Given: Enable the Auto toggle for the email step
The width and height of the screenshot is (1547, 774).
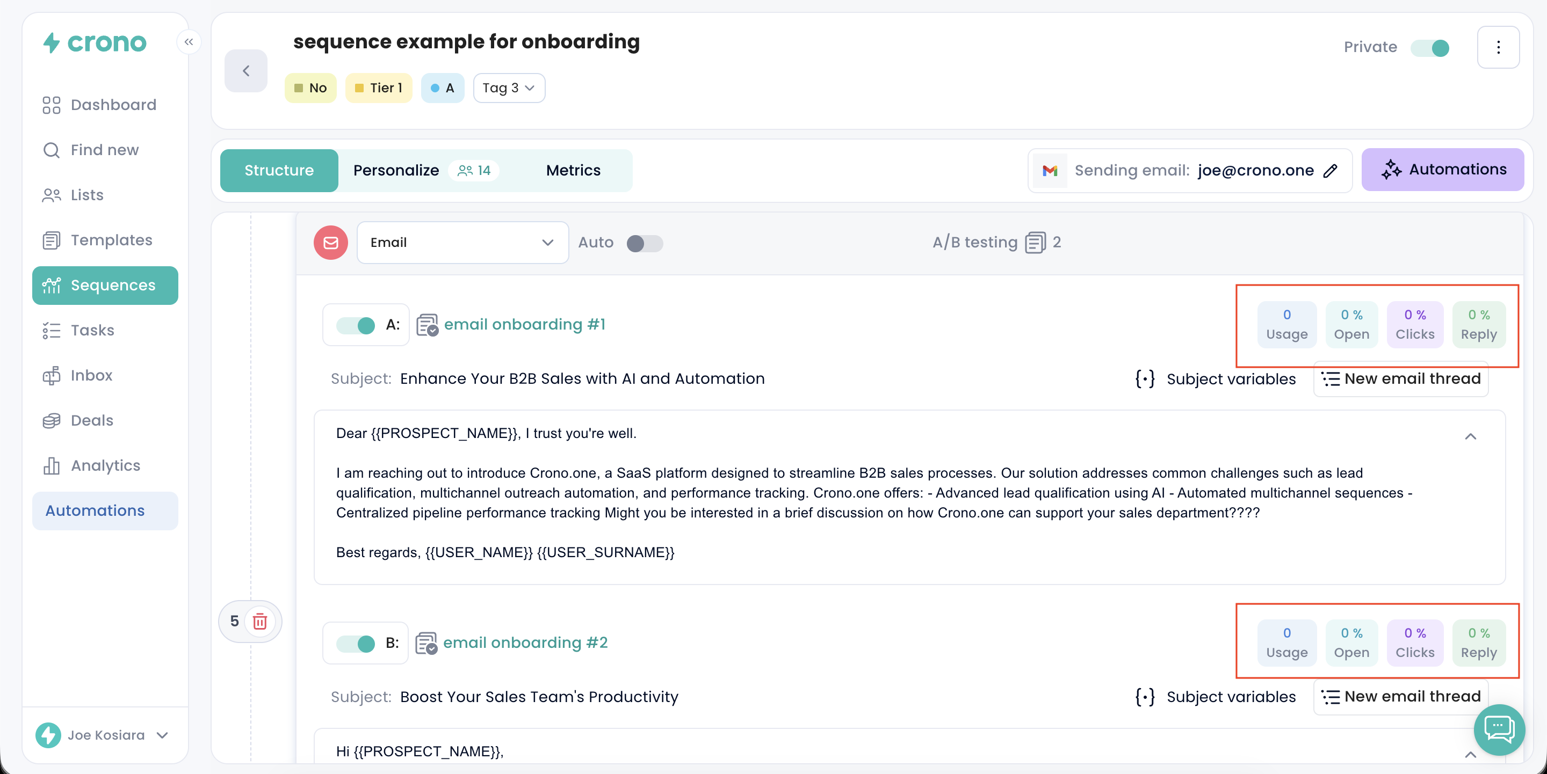Looking at the screenshot, I should [644, 243].
